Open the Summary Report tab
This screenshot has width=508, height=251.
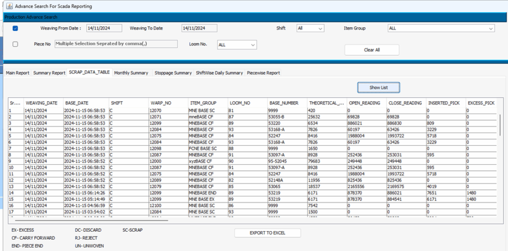49,73
